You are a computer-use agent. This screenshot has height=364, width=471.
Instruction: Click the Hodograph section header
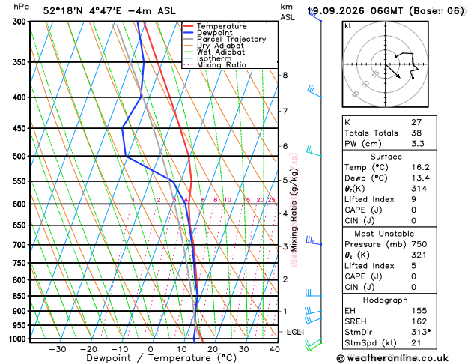click(x=386, y=300)
